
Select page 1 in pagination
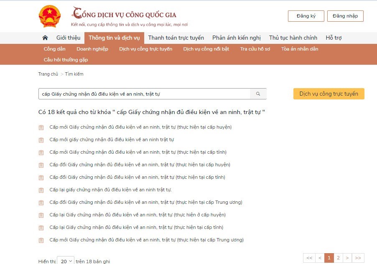[x=329, y=258]
